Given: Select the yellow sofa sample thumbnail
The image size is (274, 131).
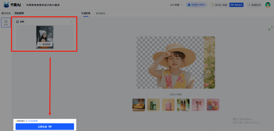Looking at the screenshot, I should point(139,105).
